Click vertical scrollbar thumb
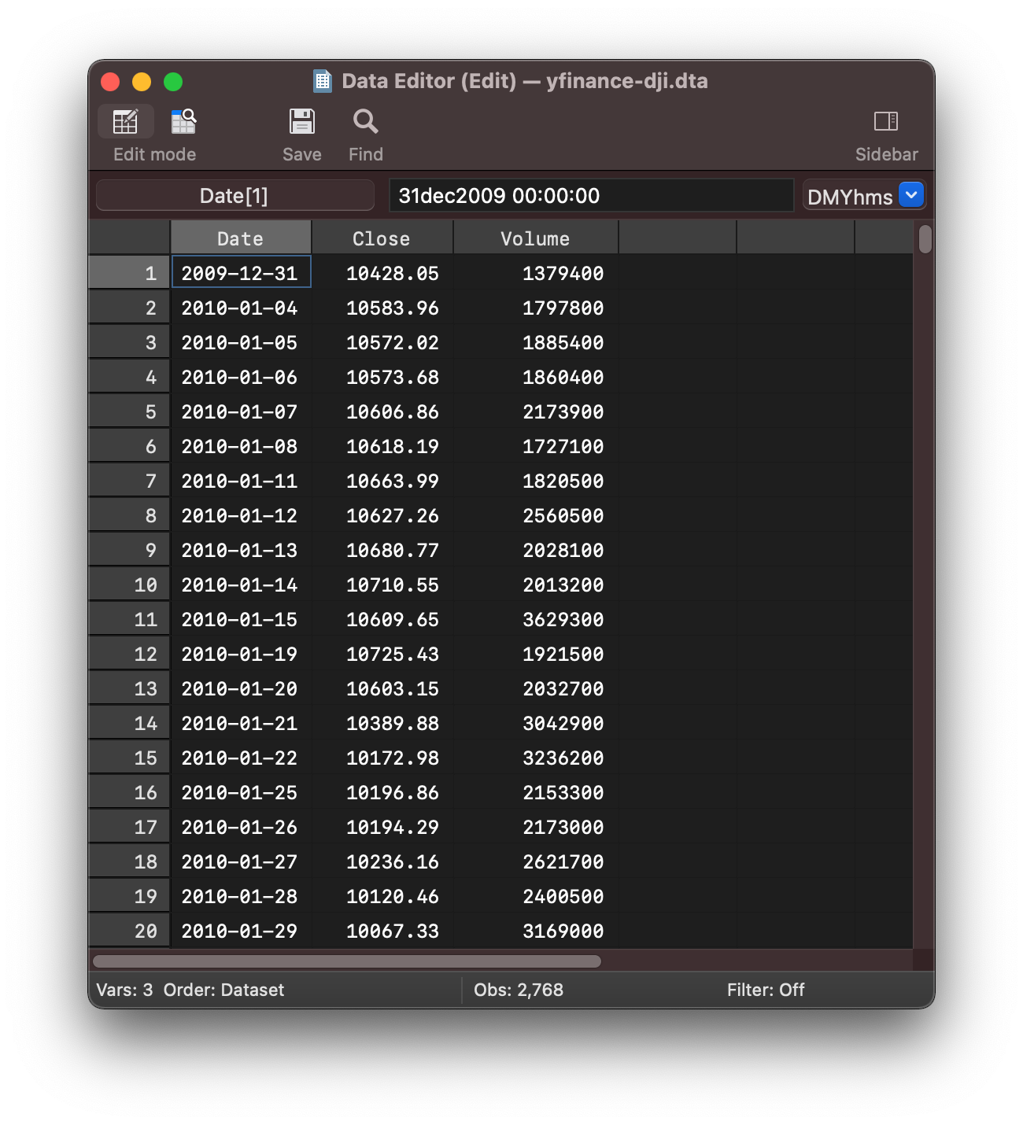 (925, 239)
